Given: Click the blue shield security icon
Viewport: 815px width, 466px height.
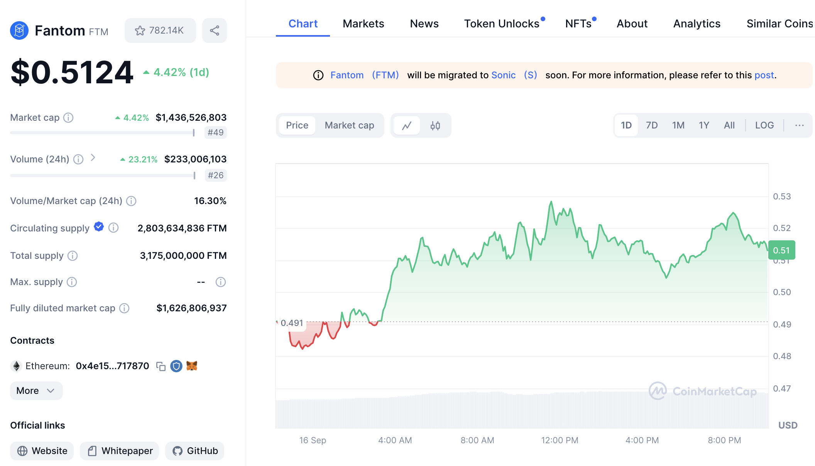Looking at the screenshot, I should (176, 366).
